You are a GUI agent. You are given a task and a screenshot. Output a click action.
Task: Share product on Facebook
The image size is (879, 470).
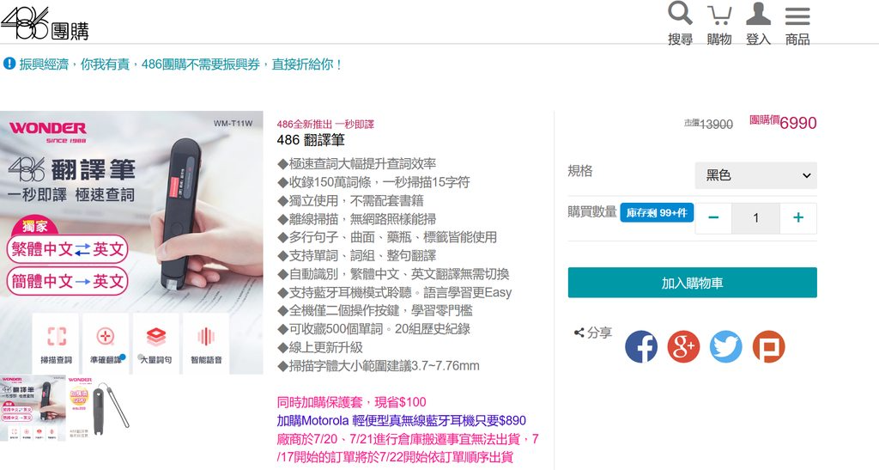point(641,346)
